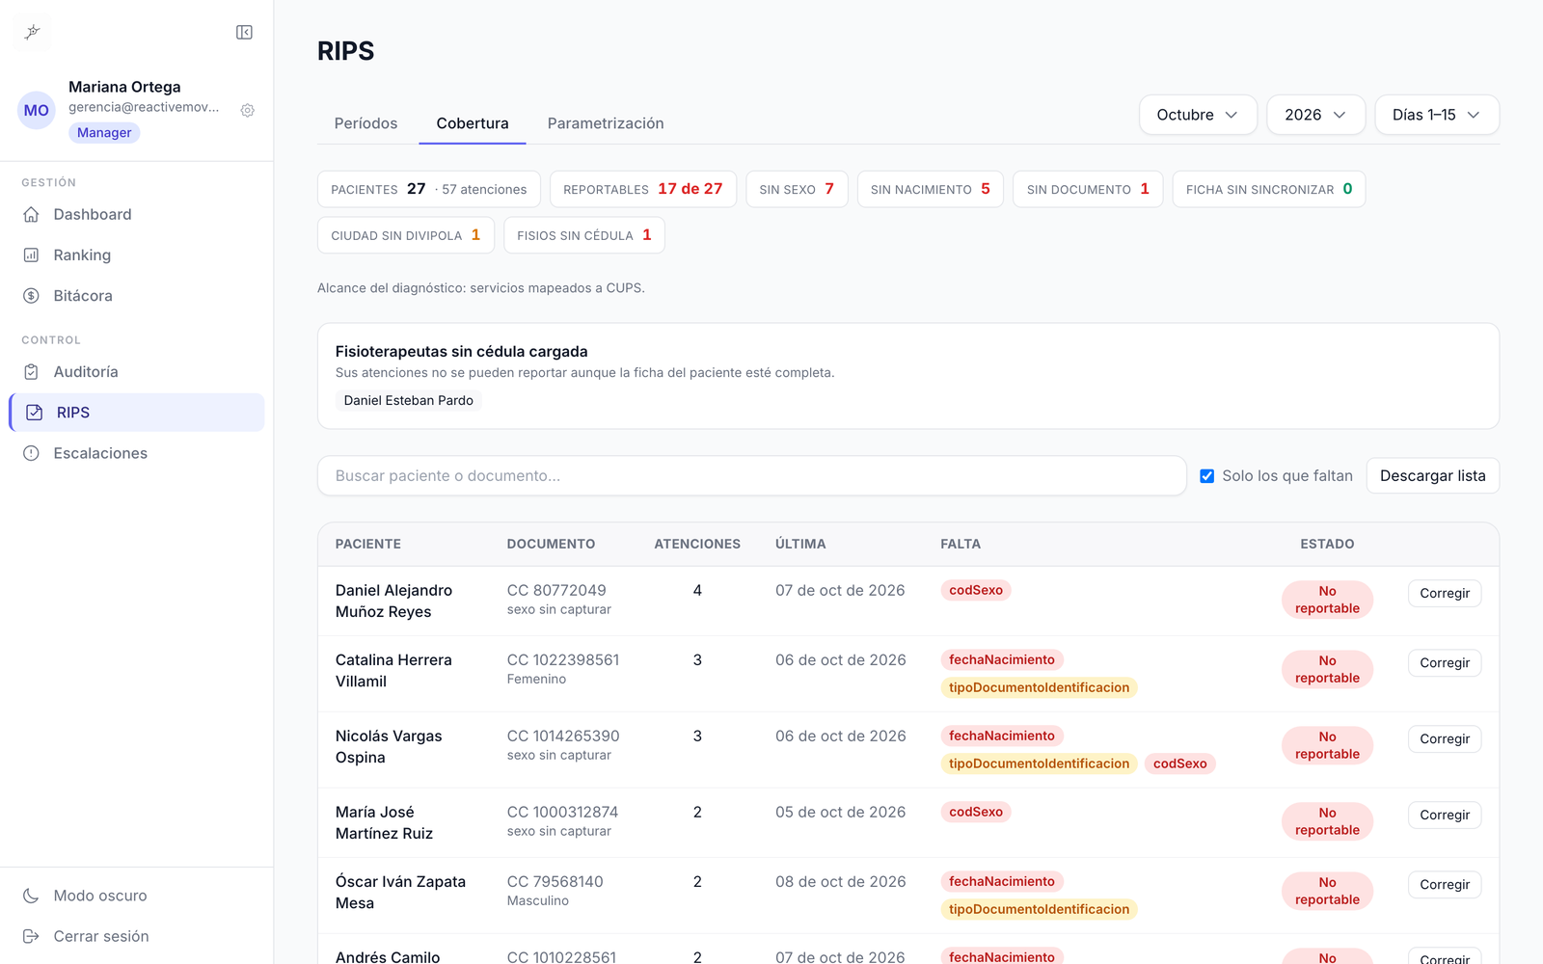Click Nicolás Vargas Ospina's codSexo tag
This screenshot has height=964, width=1543.
[1180, 763]
